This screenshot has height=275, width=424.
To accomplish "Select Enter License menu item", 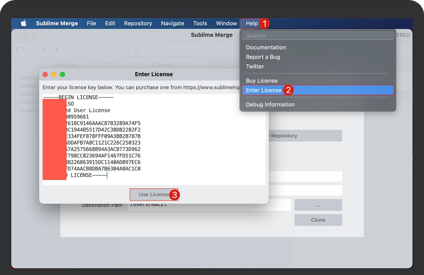I will click(318, 90).
